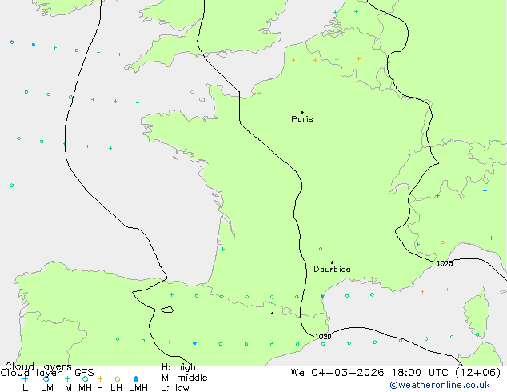Click the Dourbies city label
Image resolution: width=507 pixels, height=392 pixels.
(x=332, y=269)
